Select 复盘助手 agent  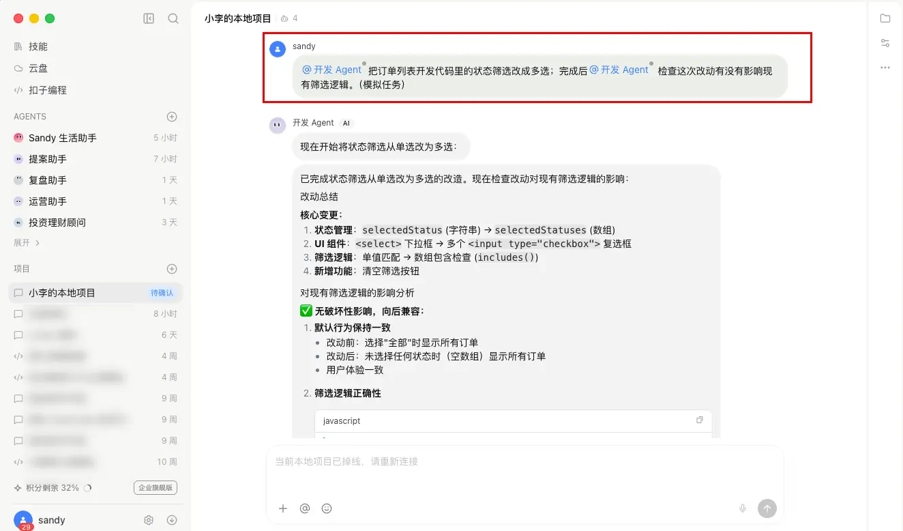pos(95,180)
